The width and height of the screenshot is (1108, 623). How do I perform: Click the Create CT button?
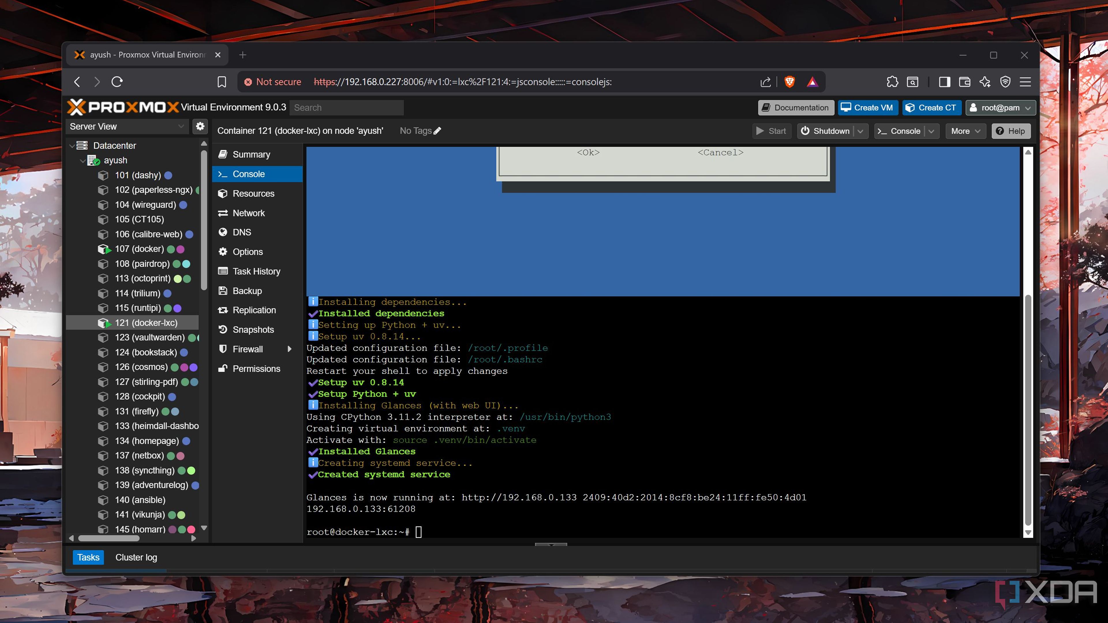(931, 108)
